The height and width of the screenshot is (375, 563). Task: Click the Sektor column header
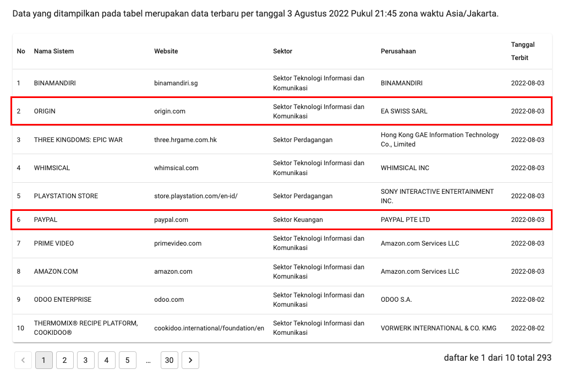point(282,51)
